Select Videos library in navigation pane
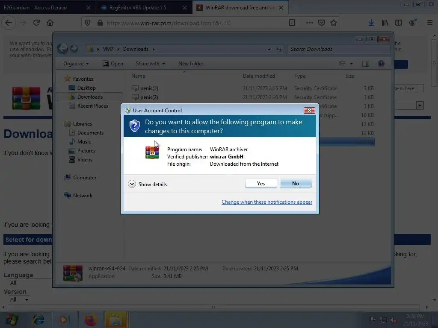 point(85,160)
